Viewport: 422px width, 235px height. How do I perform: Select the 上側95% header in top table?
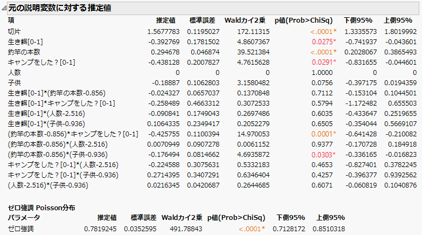click(398, 20)
